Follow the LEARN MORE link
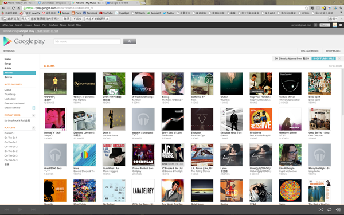Screen dimensions: 344x215 42,31
